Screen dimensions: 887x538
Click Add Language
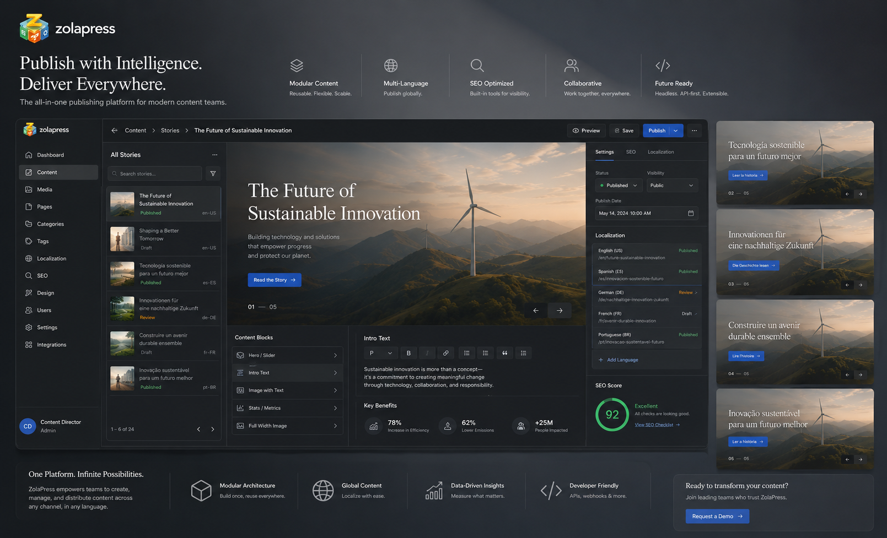click(x=619, y=360)
